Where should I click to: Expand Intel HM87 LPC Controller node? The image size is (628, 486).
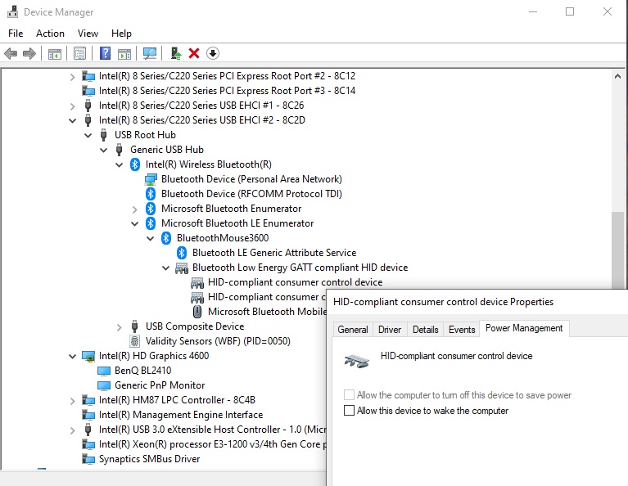click(73, 401)
